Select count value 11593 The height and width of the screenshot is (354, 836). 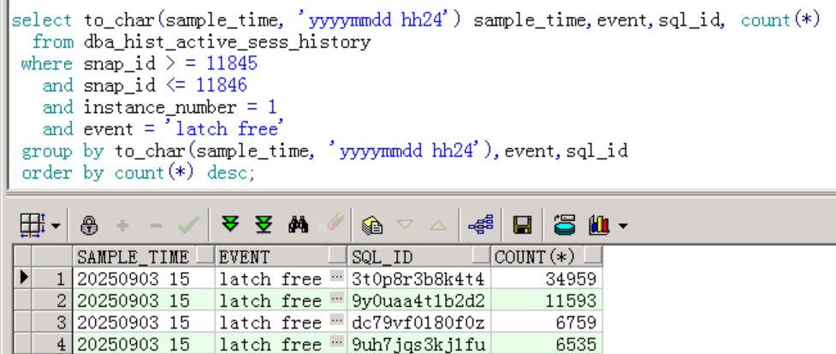(x=547, y=300)
